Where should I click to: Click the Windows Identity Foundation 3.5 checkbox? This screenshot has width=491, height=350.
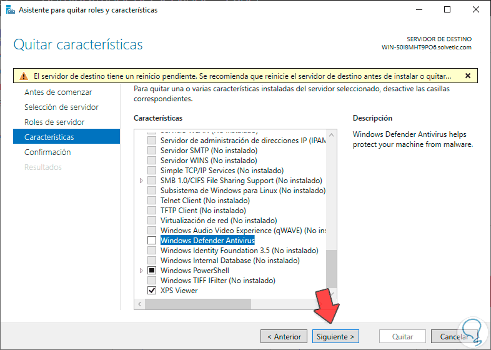pos(152,251)
